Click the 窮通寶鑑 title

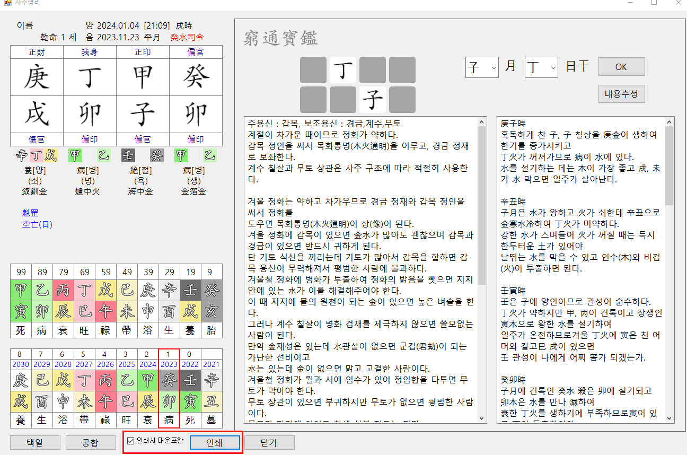tap(280, 38)
